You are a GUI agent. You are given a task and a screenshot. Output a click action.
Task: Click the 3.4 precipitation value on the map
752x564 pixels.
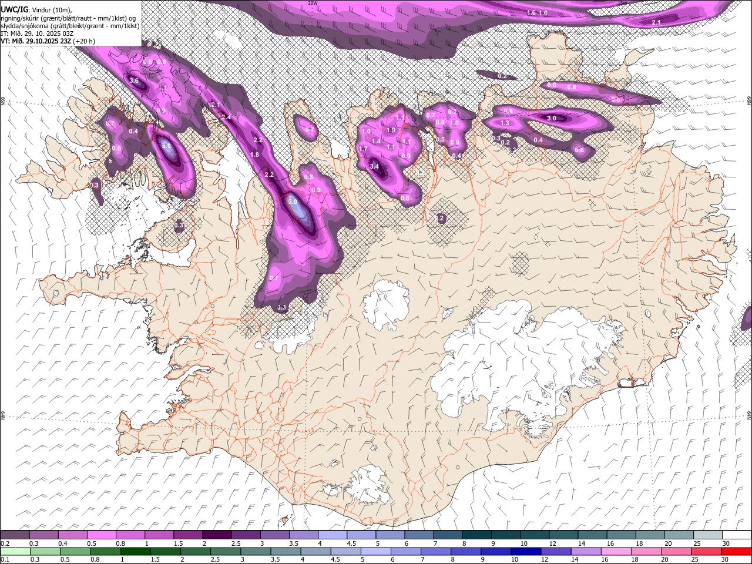pos(375,167)
